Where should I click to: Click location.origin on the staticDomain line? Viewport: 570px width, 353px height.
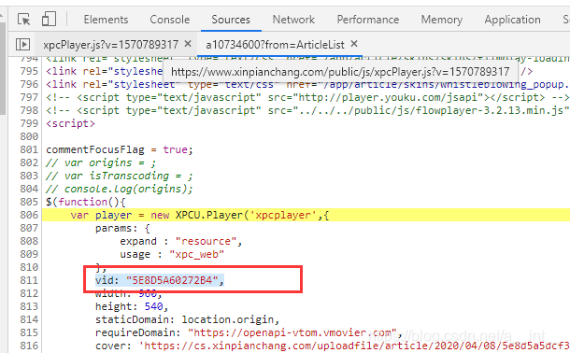[228, 319]
